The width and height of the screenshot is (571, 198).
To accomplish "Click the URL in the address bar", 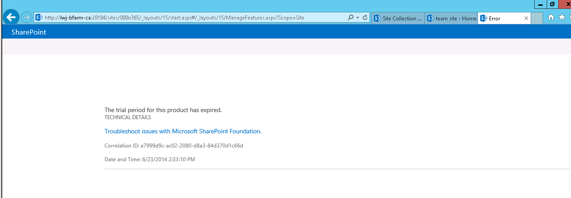I will click(175, 18).
